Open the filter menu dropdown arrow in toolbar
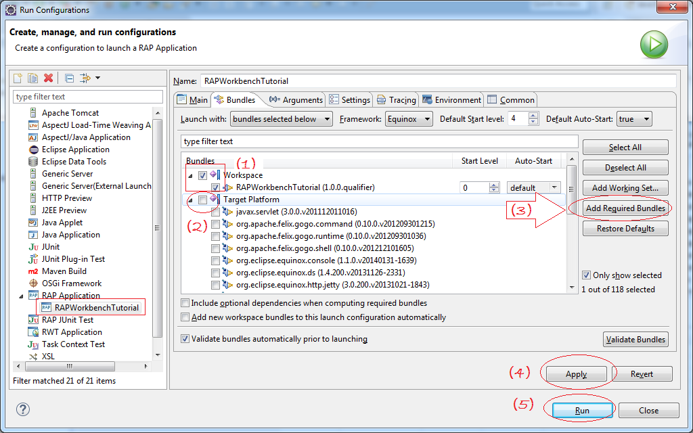693x433 pixels. 97,78
